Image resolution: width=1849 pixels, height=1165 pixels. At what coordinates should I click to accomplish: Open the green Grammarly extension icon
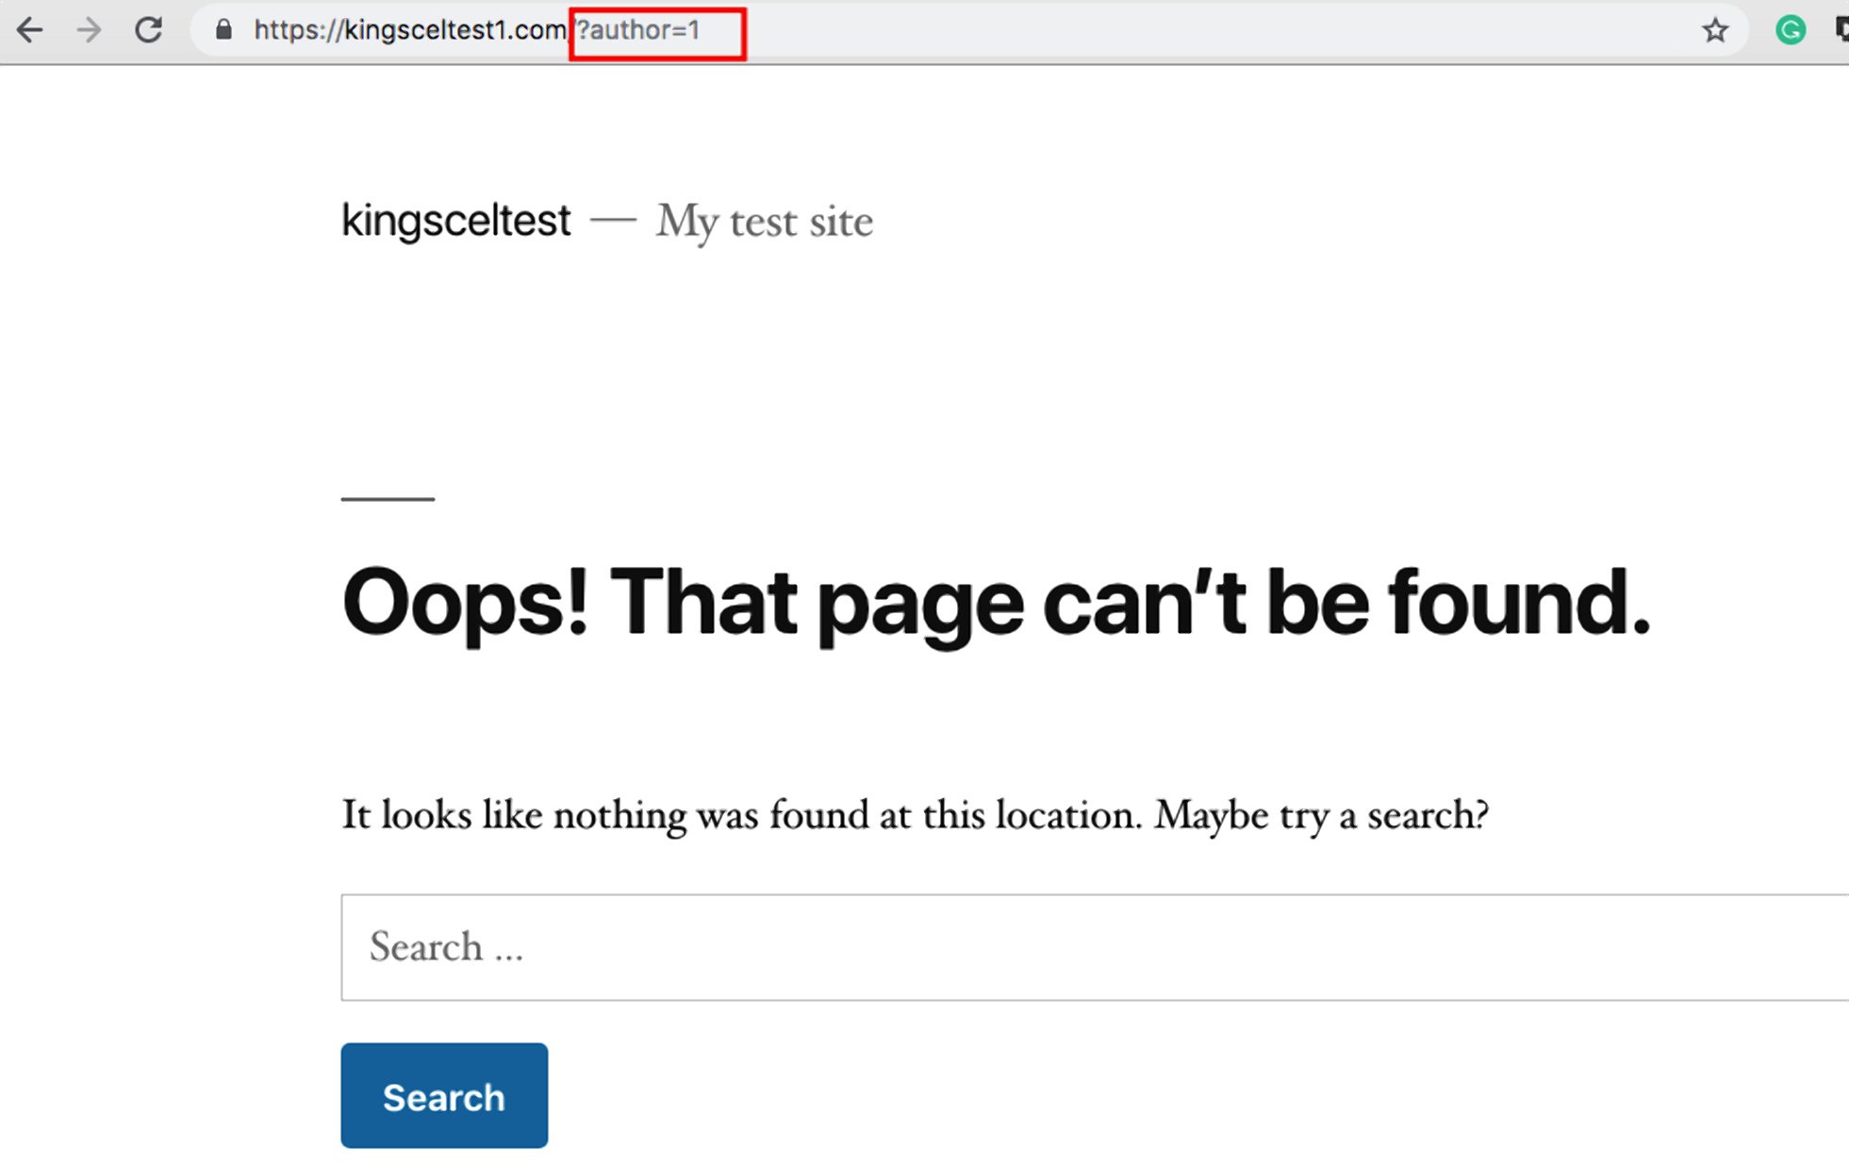(x=1790, y=30)
